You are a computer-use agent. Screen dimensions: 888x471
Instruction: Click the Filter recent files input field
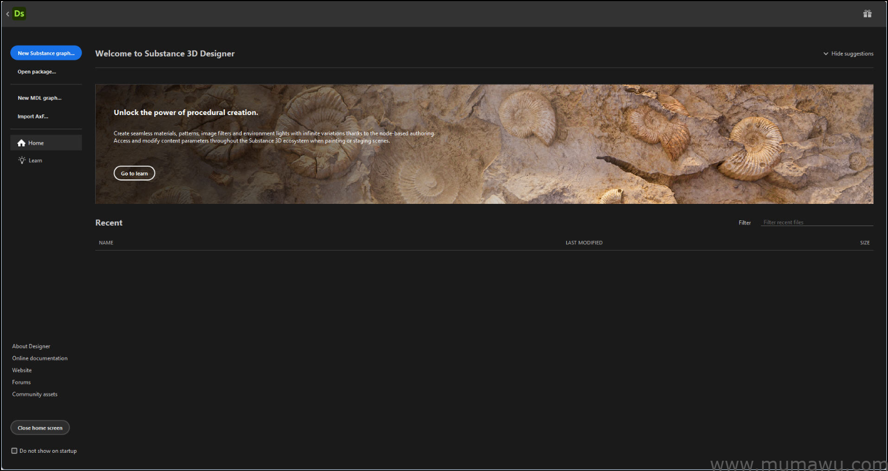(x=816, y=223)
